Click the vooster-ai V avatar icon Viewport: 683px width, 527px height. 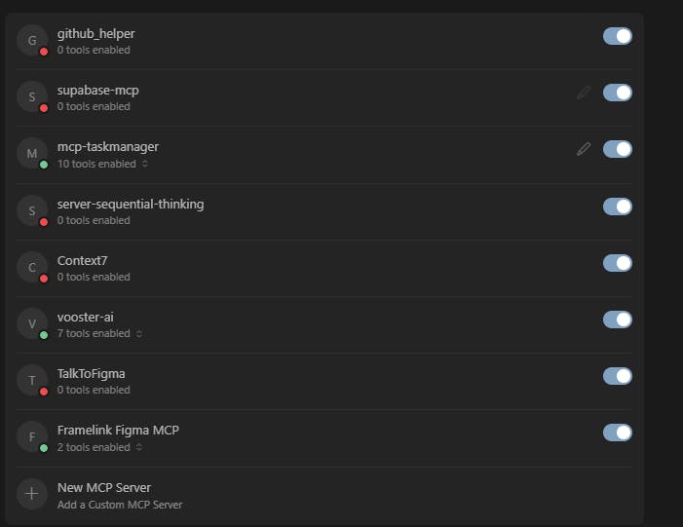32,323
